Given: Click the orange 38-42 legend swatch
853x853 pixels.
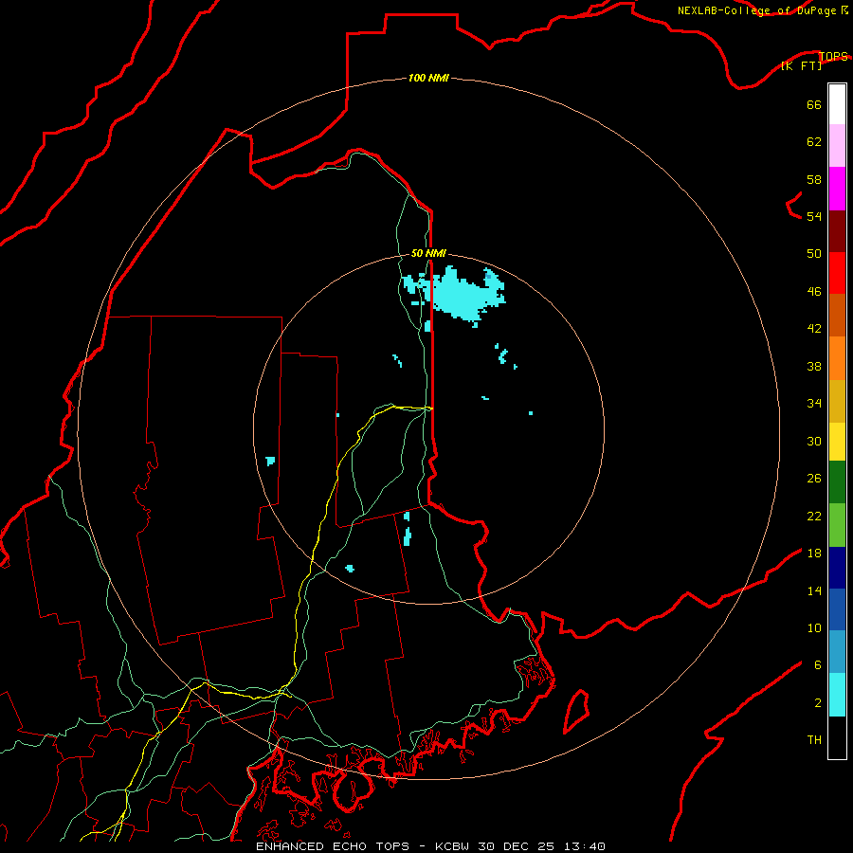Looking at the screenshot, I should click(x=837, y=358).
